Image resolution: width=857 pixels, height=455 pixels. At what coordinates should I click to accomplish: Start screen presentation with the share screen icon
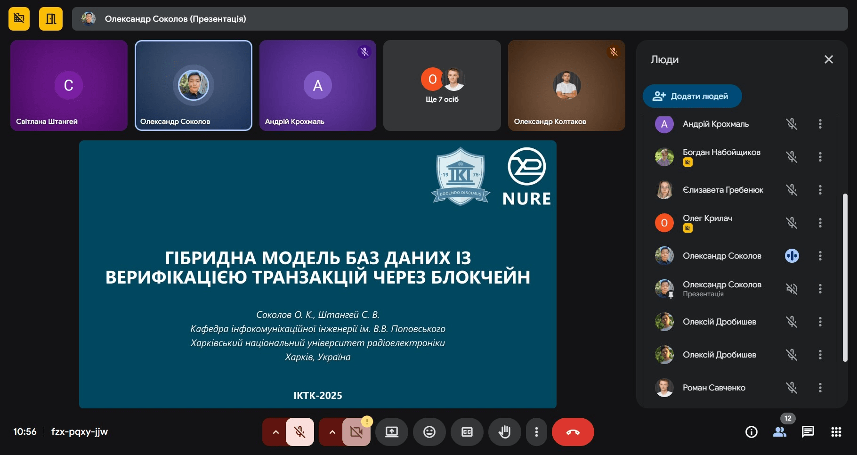[x=391, y=432]
